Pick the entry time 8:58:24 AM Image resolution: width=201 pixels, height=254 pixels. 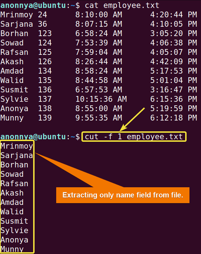pyautogui.click(x=99, y=71)
